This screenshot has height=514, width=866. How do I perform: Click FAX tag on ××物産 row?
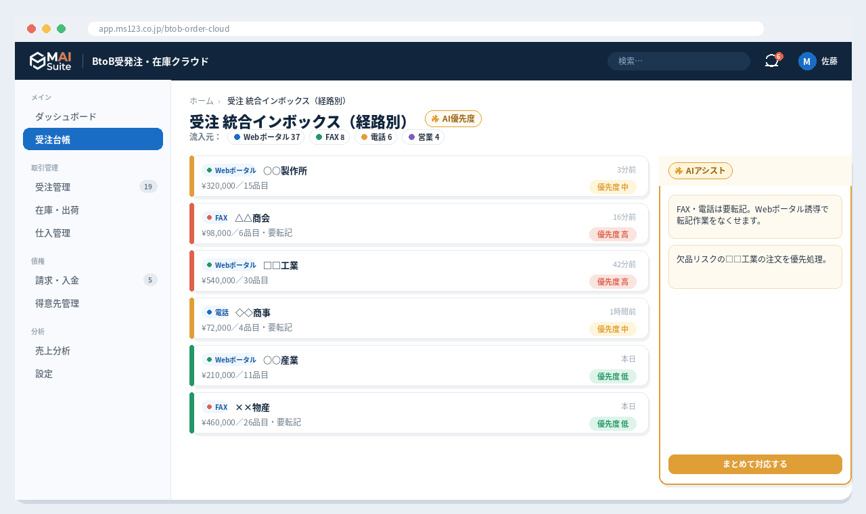(x=216, y=407)
